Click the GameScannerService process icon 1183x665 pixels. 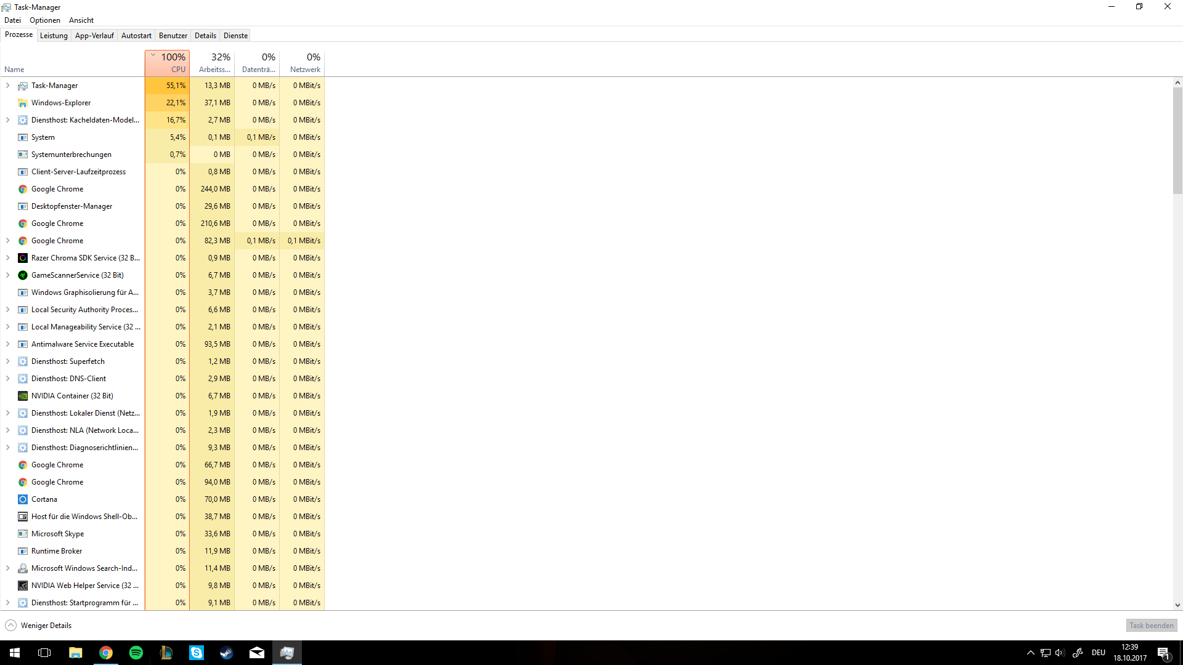pyautogui.click(x=23, y=275)
